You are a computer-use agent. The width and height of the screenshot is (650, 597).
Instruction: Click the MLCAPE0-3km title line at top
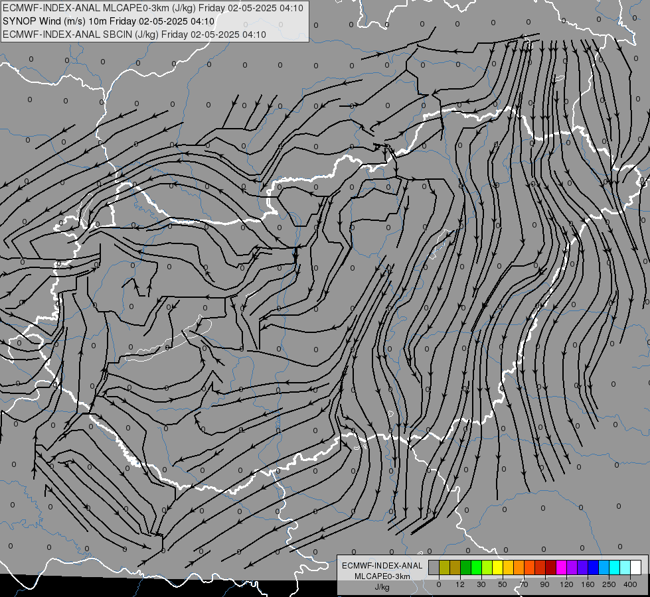coord(153,8)
